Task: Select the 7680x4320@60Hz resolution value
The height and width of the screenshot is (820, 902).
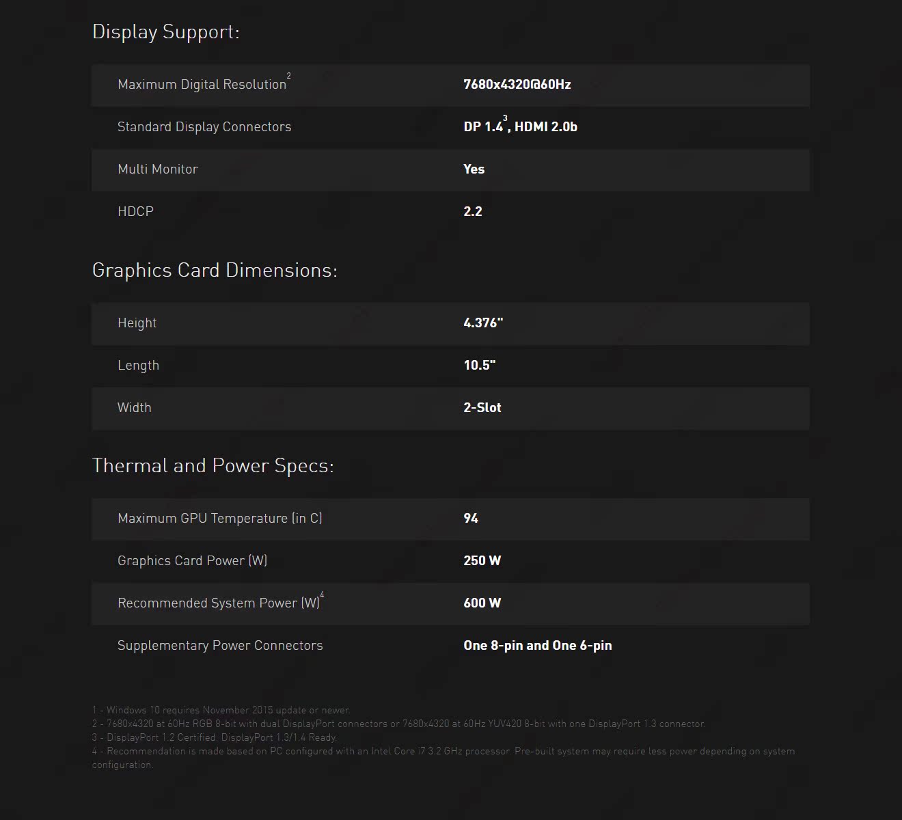Action: (517, 85)
